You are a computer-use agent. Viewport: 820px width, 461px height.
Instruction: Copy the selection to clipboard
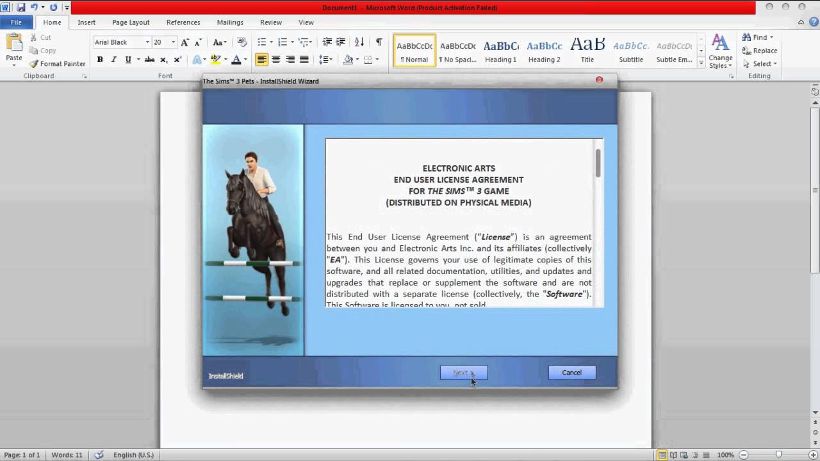[x=42, y=51]
